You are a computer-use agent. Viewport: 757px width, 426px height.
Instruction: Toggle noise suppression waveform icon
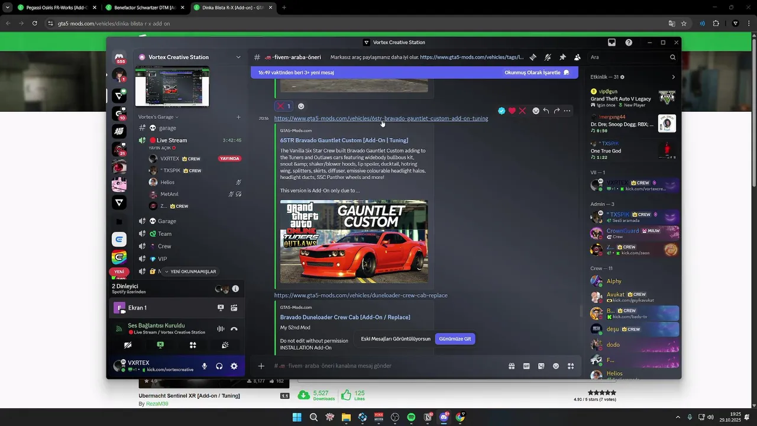pyautogui.click(x=221, y=329)
